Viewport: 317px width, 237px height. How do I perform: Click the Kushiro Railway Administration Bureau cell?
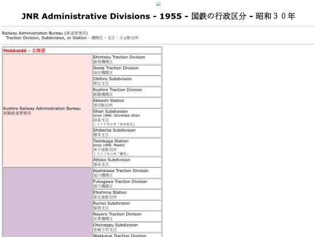point(48,111)
